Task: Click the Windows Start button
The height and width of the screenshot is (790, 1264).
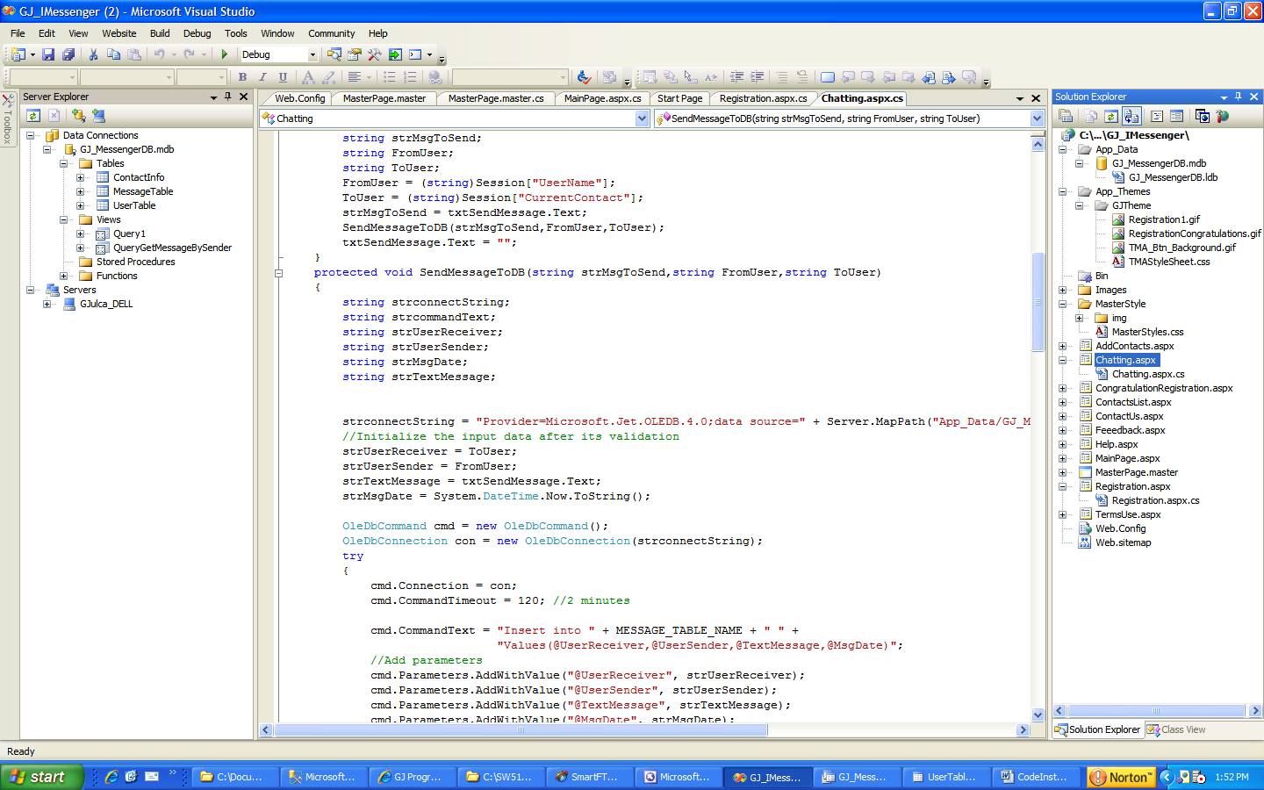Action: tap(40, 777)
